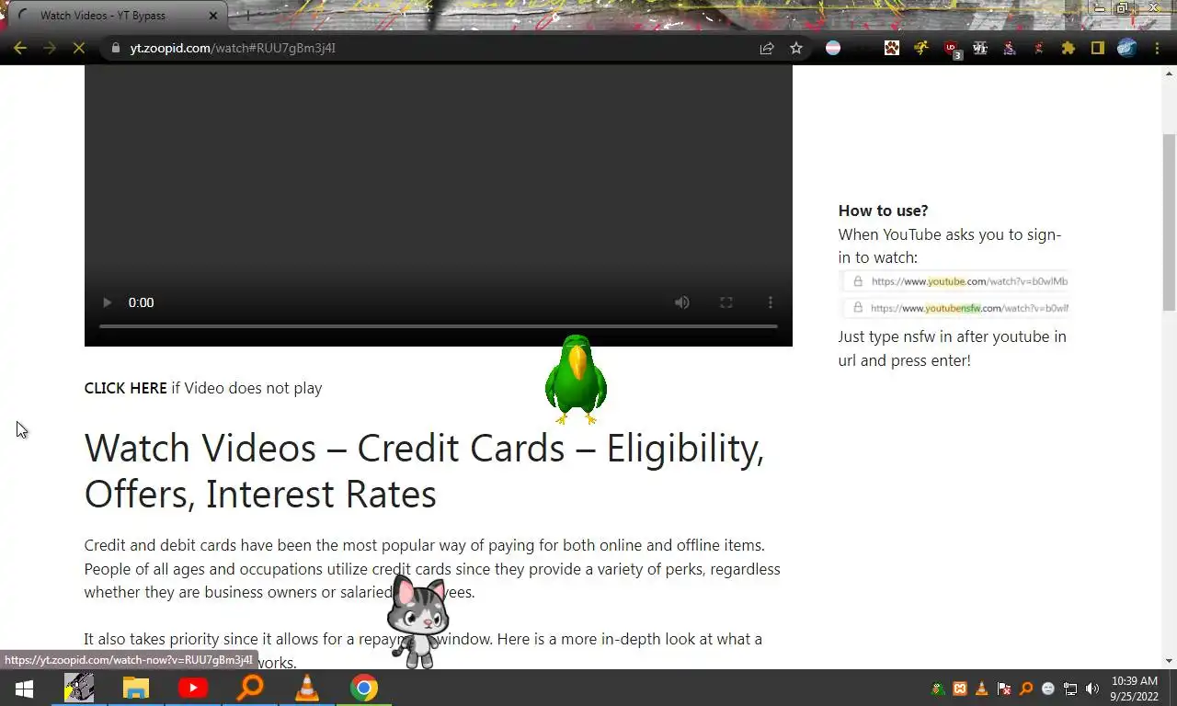
Task: Switch to Chrome on the taskbar
Action: click(364, 688)
